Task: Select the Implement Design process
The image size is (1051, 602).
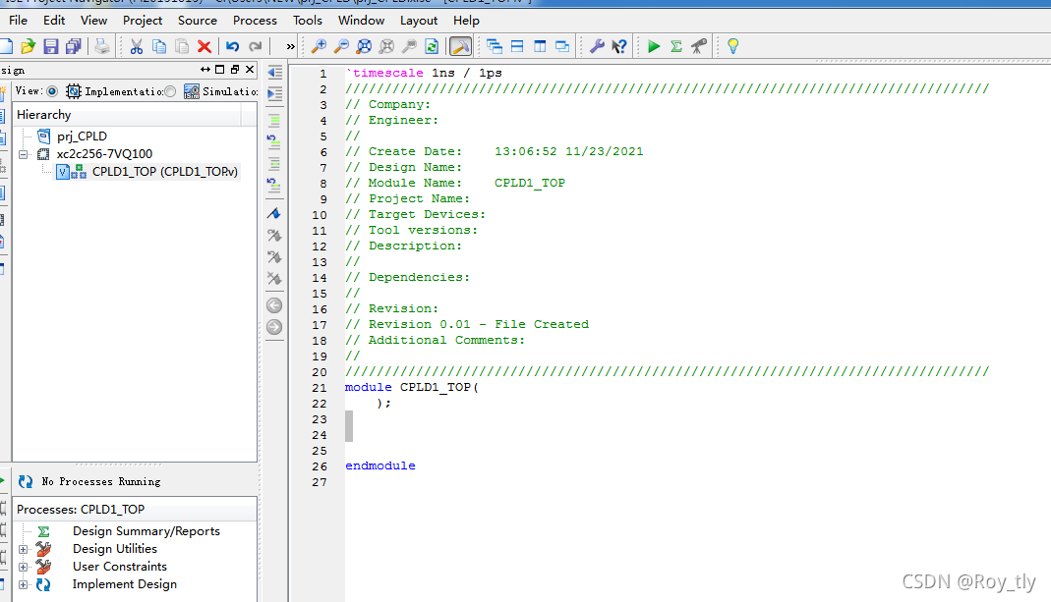Action: click(125, 584)
